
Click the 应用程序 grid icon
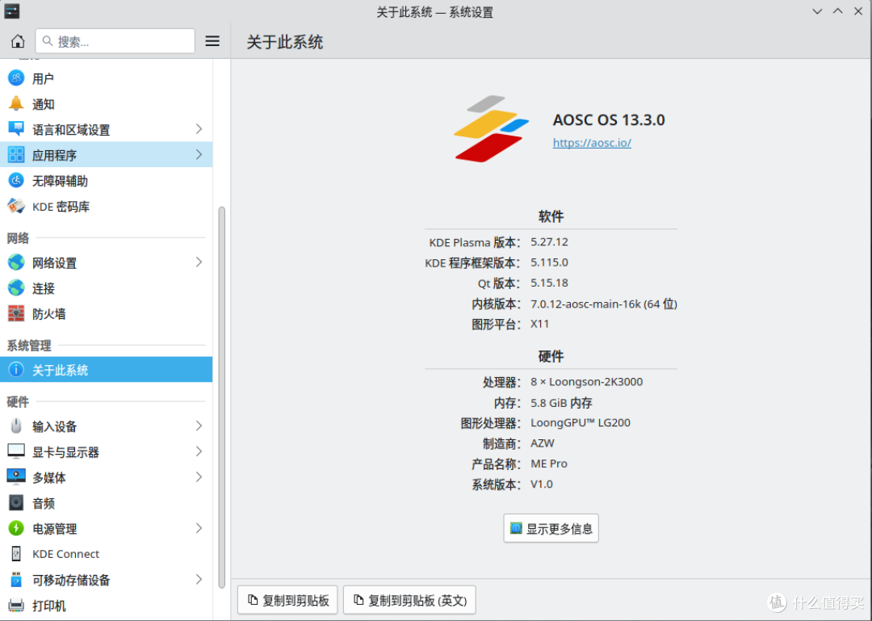point(16,155)
